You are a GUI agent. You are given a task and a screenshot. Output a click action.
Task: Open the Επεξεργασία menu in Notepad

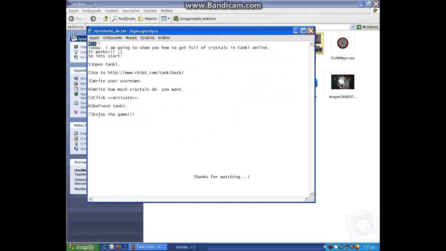point(113,38)
